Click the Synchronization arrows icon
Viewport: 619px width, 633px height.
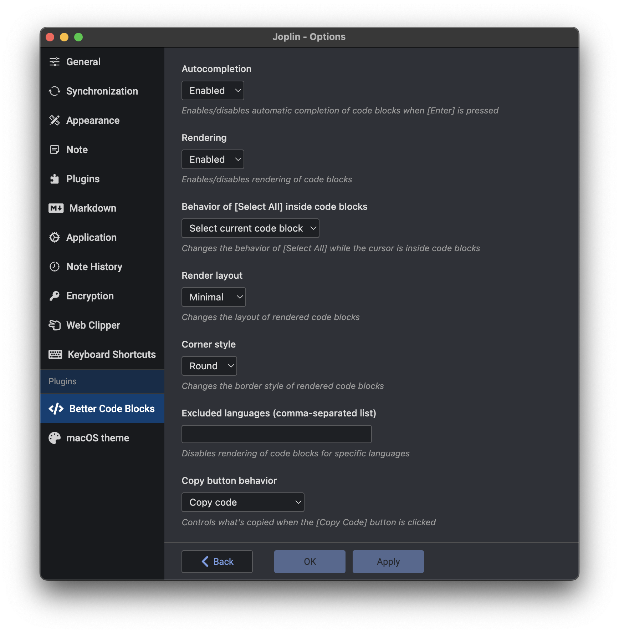pyautogui.click(x=55, y=91)
